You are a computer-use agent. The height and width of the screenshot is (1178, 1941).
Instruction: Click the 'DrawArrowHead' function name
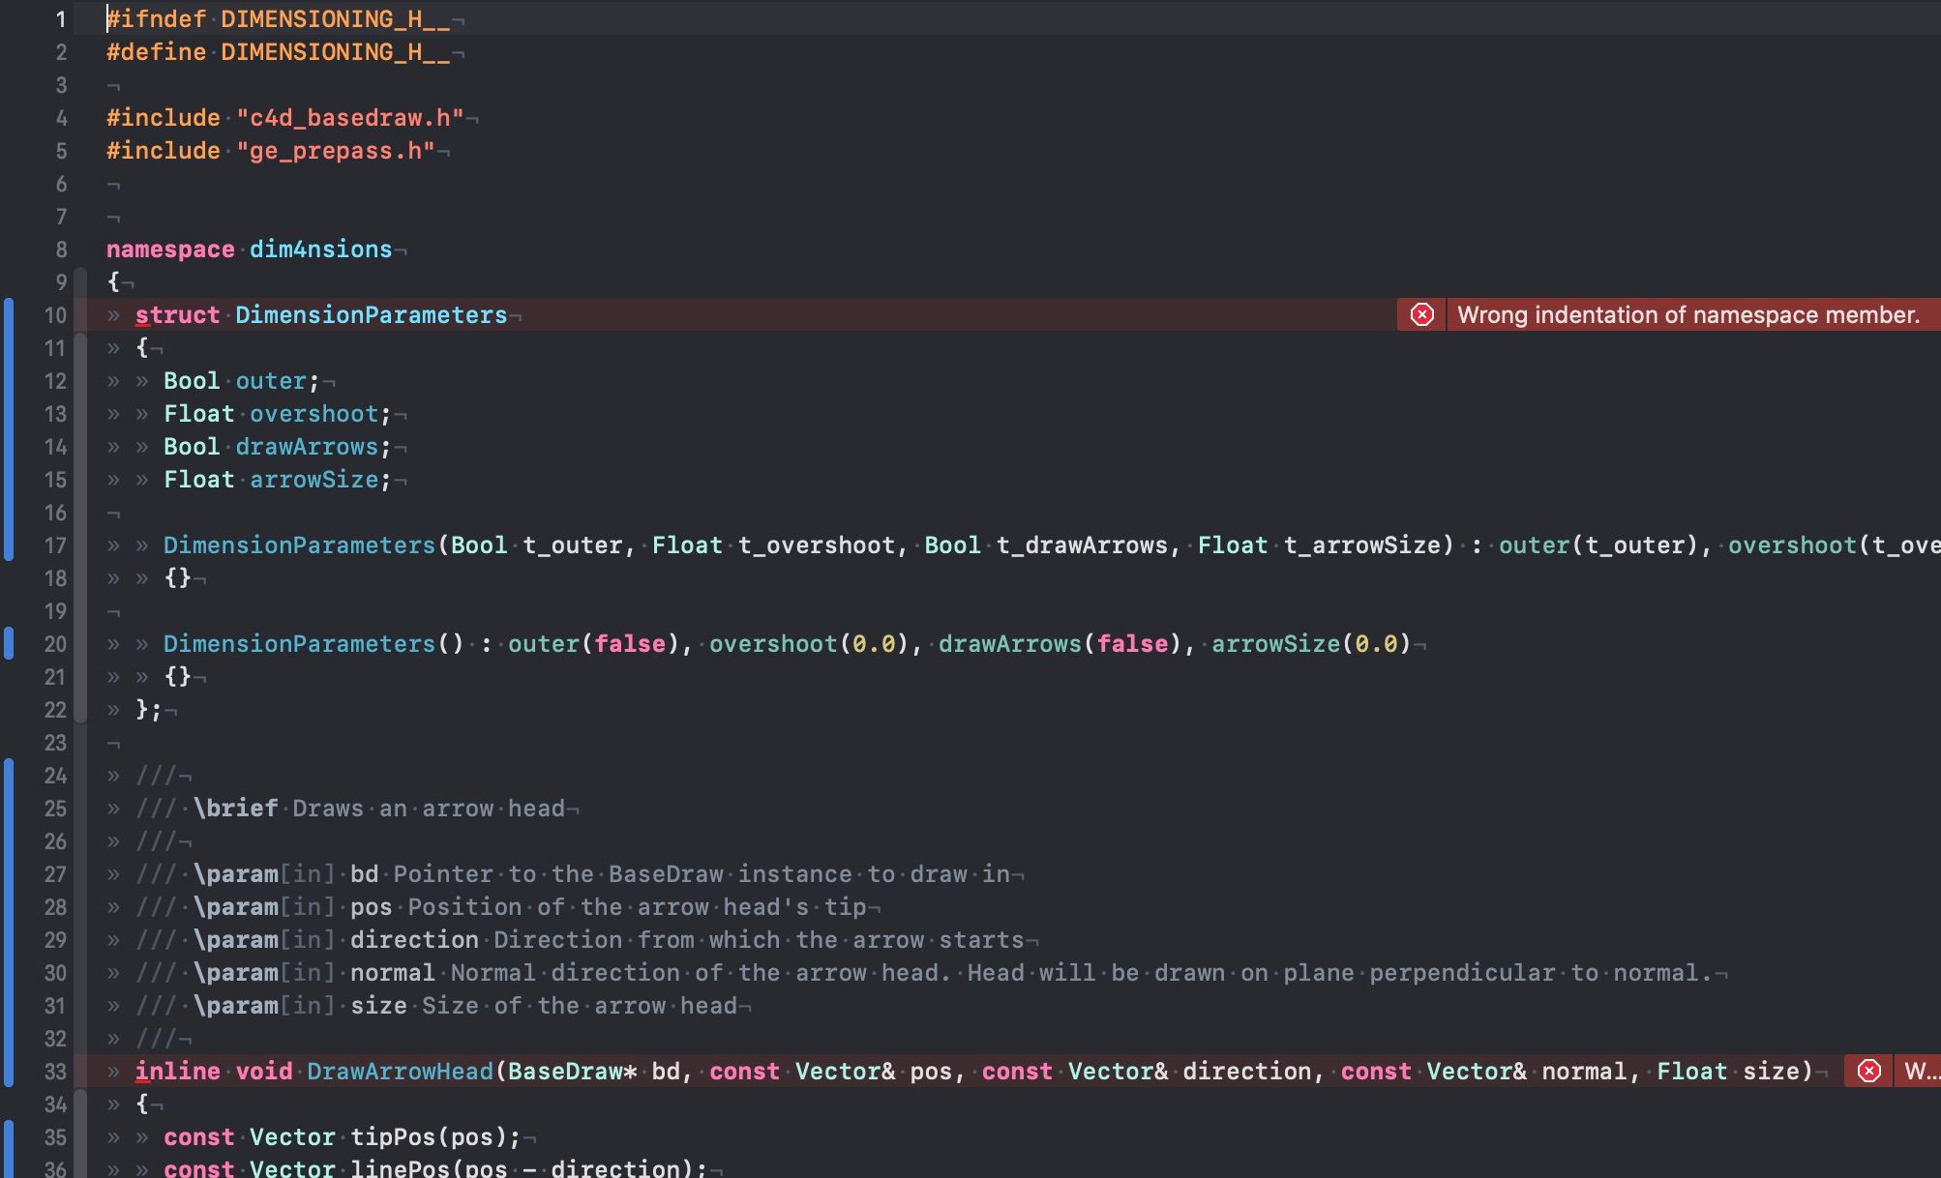point(400,1072)
